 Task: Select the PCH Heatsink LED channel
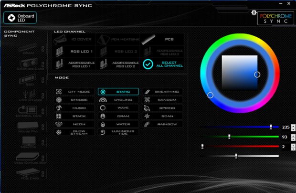click(118, 39)
